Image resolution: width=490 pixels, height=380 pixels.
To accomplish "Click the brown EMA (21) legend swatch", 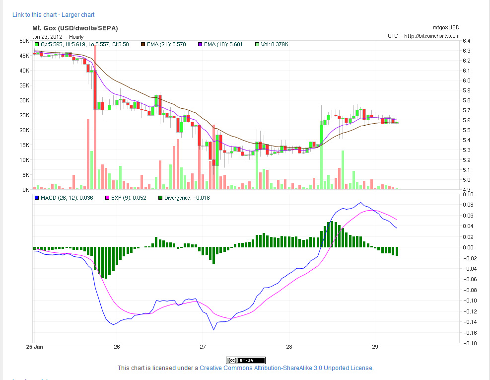I will tap(143, 44).
